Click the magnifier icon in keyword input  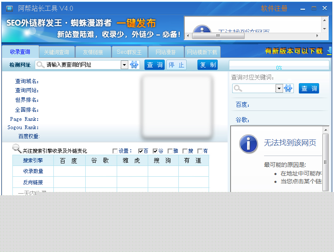coord(238,88)
